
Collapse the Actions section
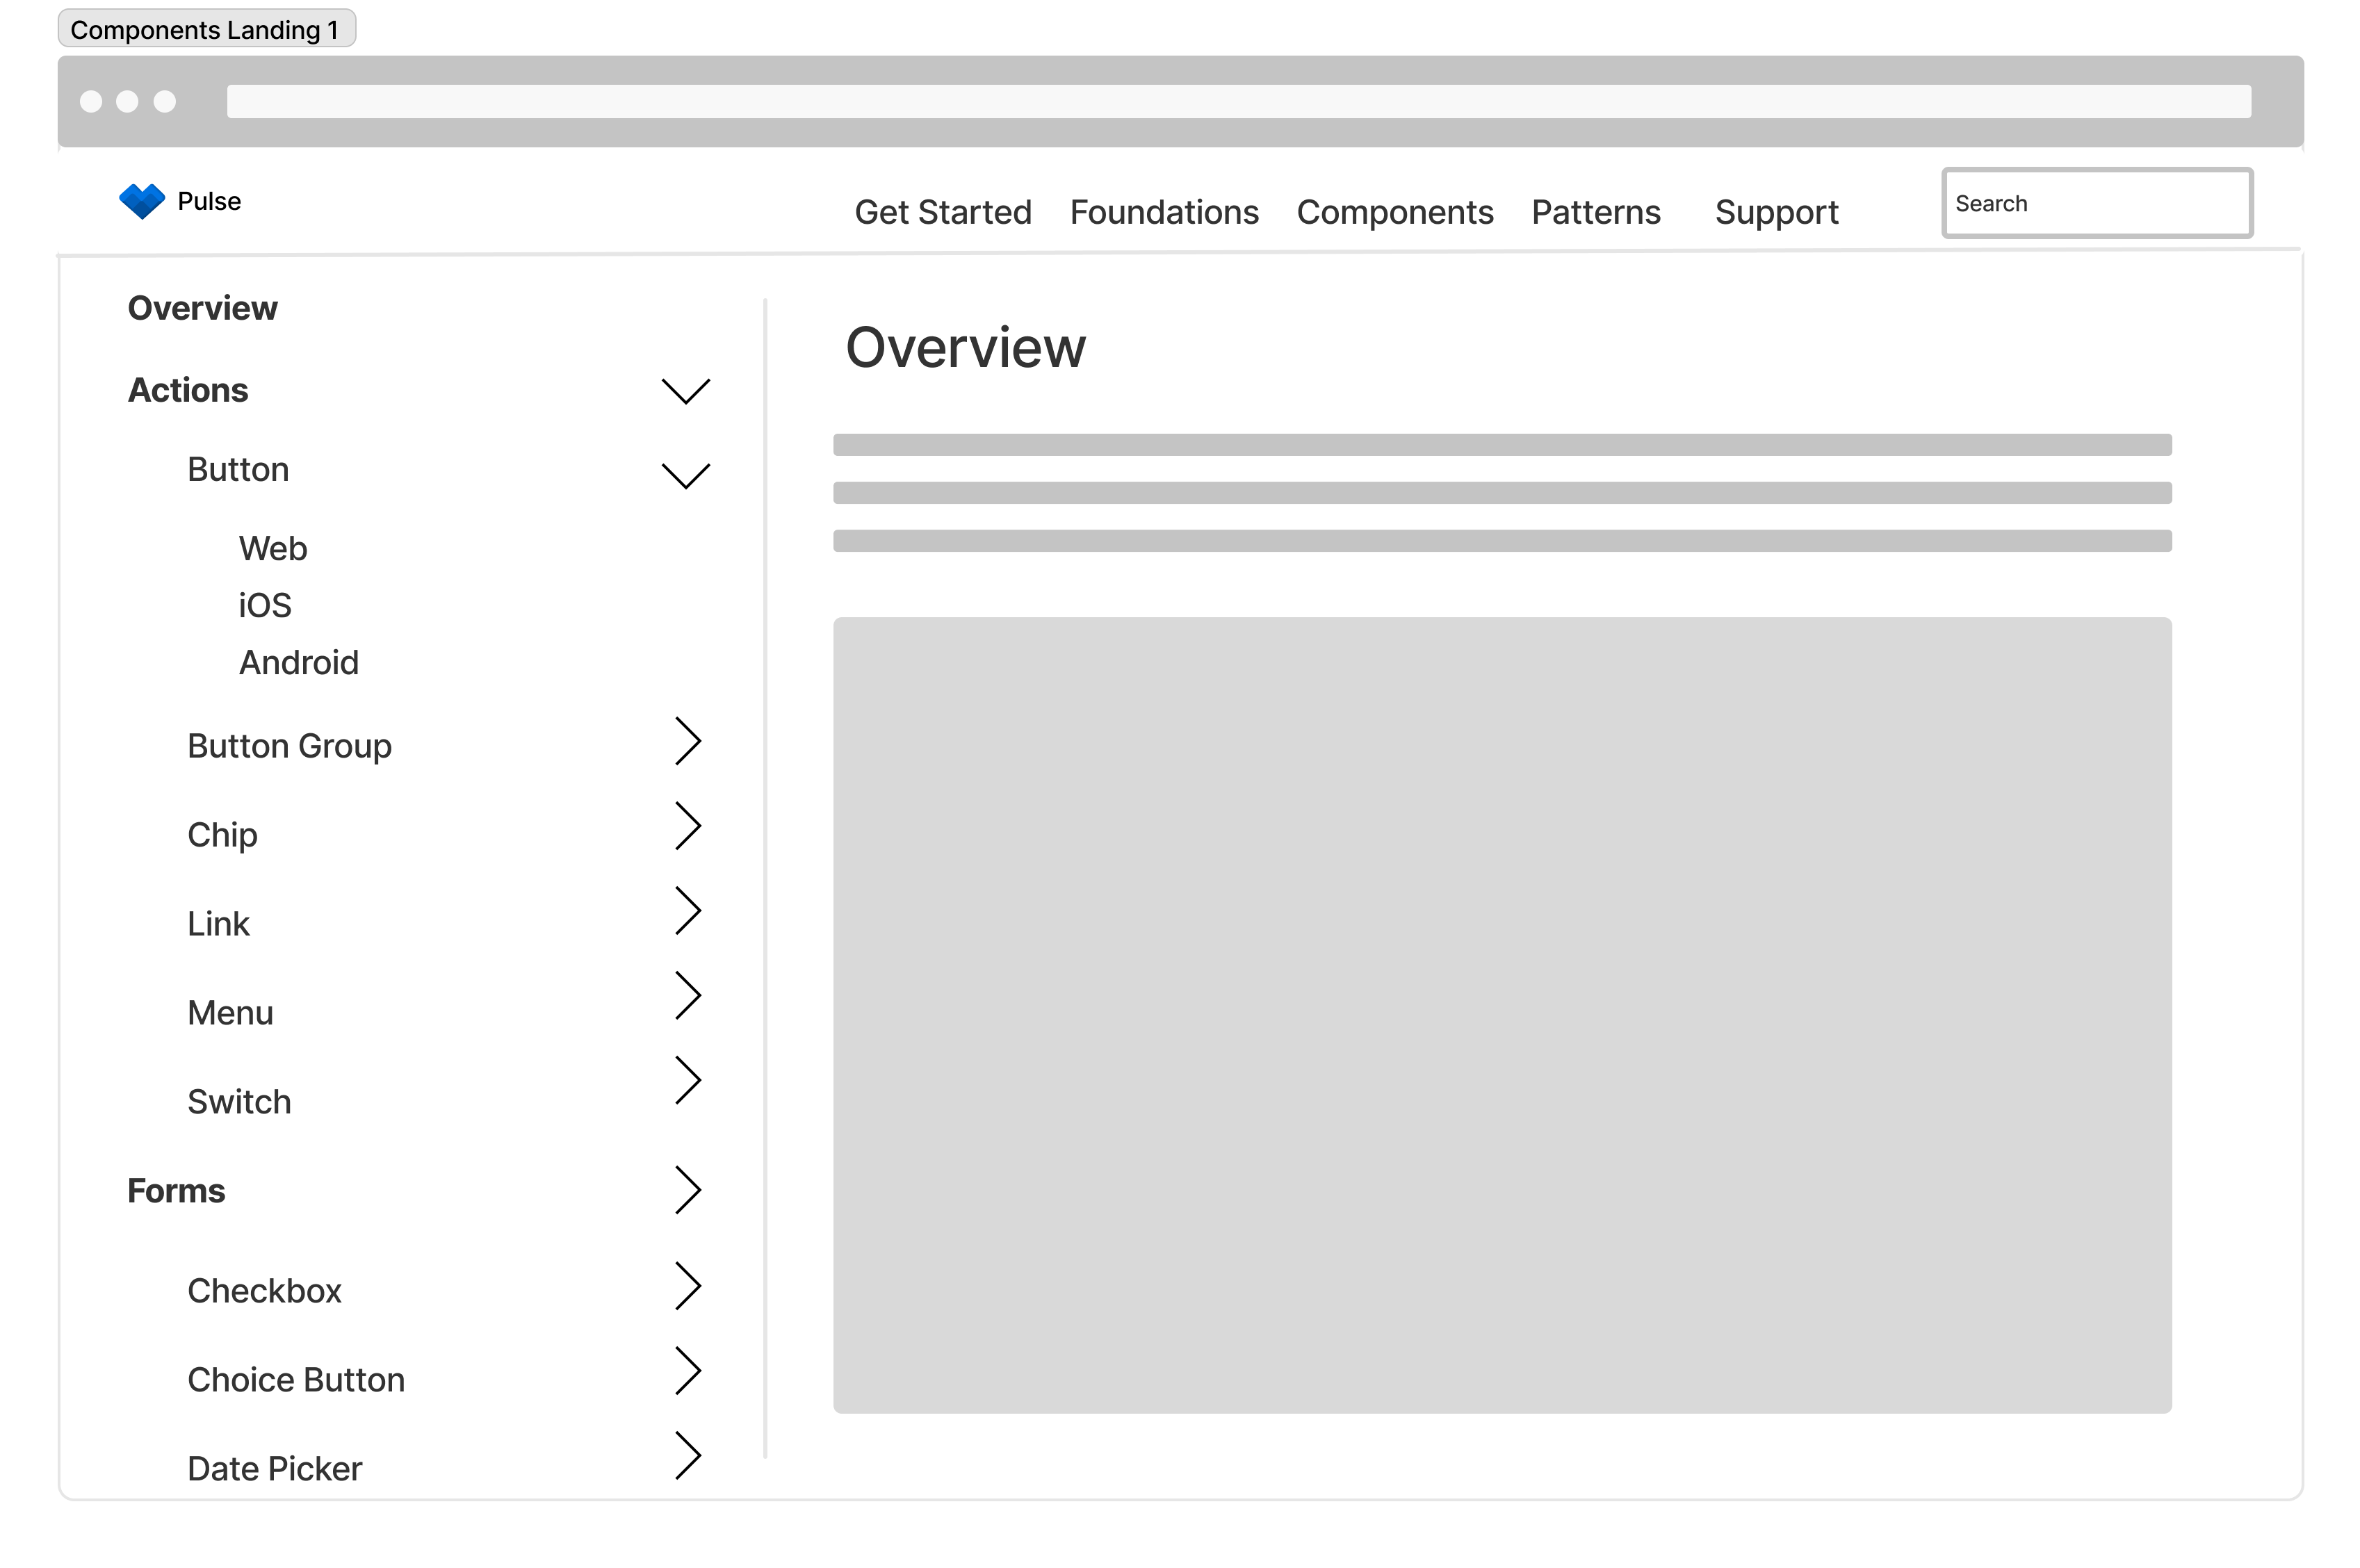coord(685,391)
